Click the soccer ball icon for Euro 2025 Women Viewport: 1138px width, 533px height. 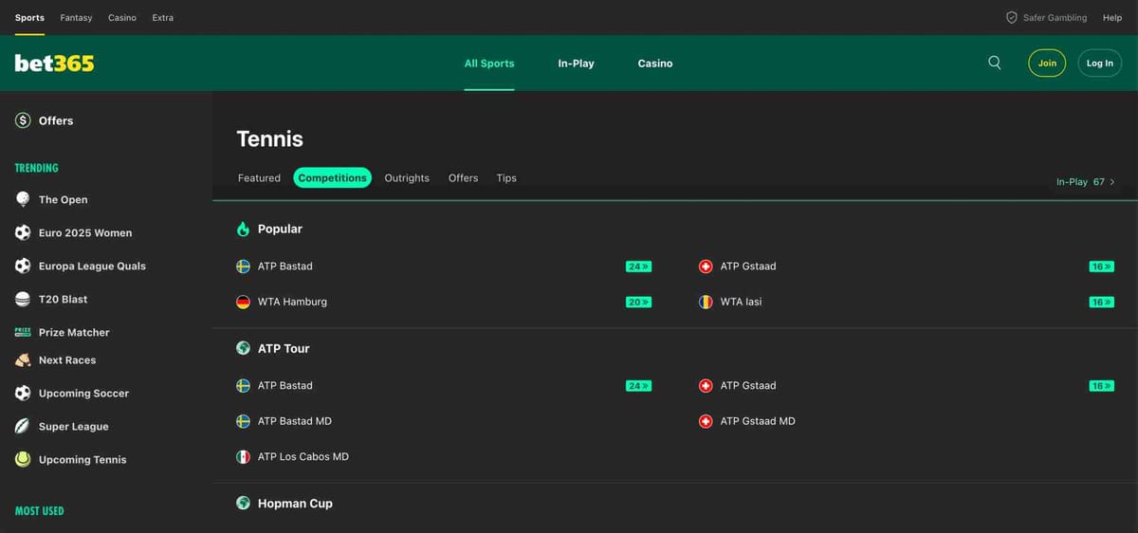(23, 232)
